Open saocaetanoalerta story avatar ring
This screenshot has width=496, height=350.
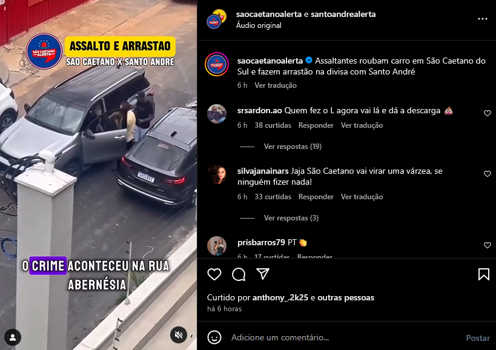point(217,65)
